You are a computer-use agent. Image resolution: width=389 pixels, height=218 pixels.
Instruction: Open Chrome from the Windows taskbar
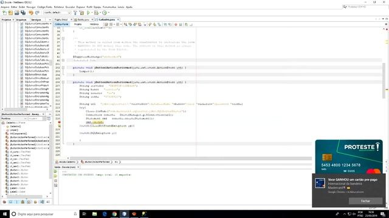[x=114, y=214]
